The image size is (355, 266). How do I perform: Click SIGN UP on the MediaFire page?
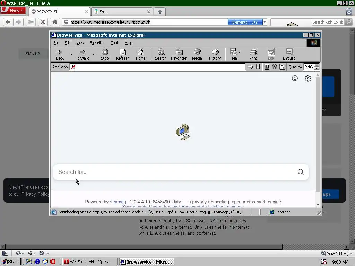click(x=33, y=54)
